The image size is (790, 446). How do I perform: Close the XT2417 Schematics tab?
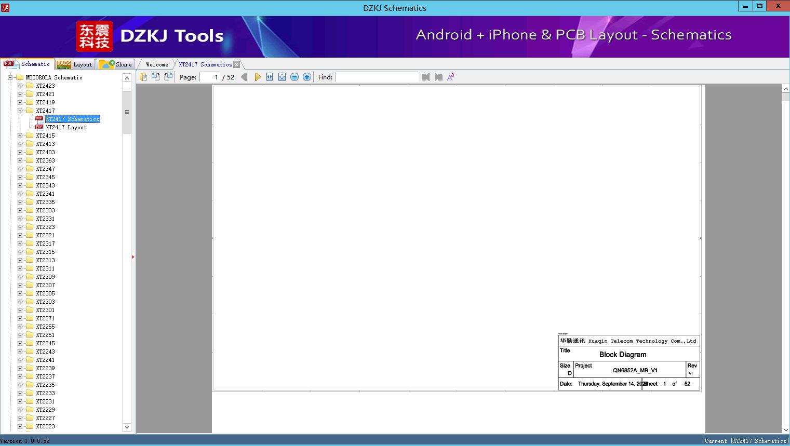point(237,64)
